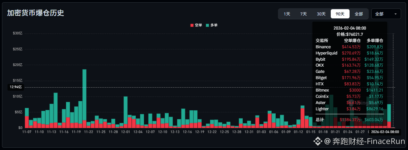This screenshot has width=408, height=150.
Task: Switch to the 全部 time range tab
Action: (358, 14)
